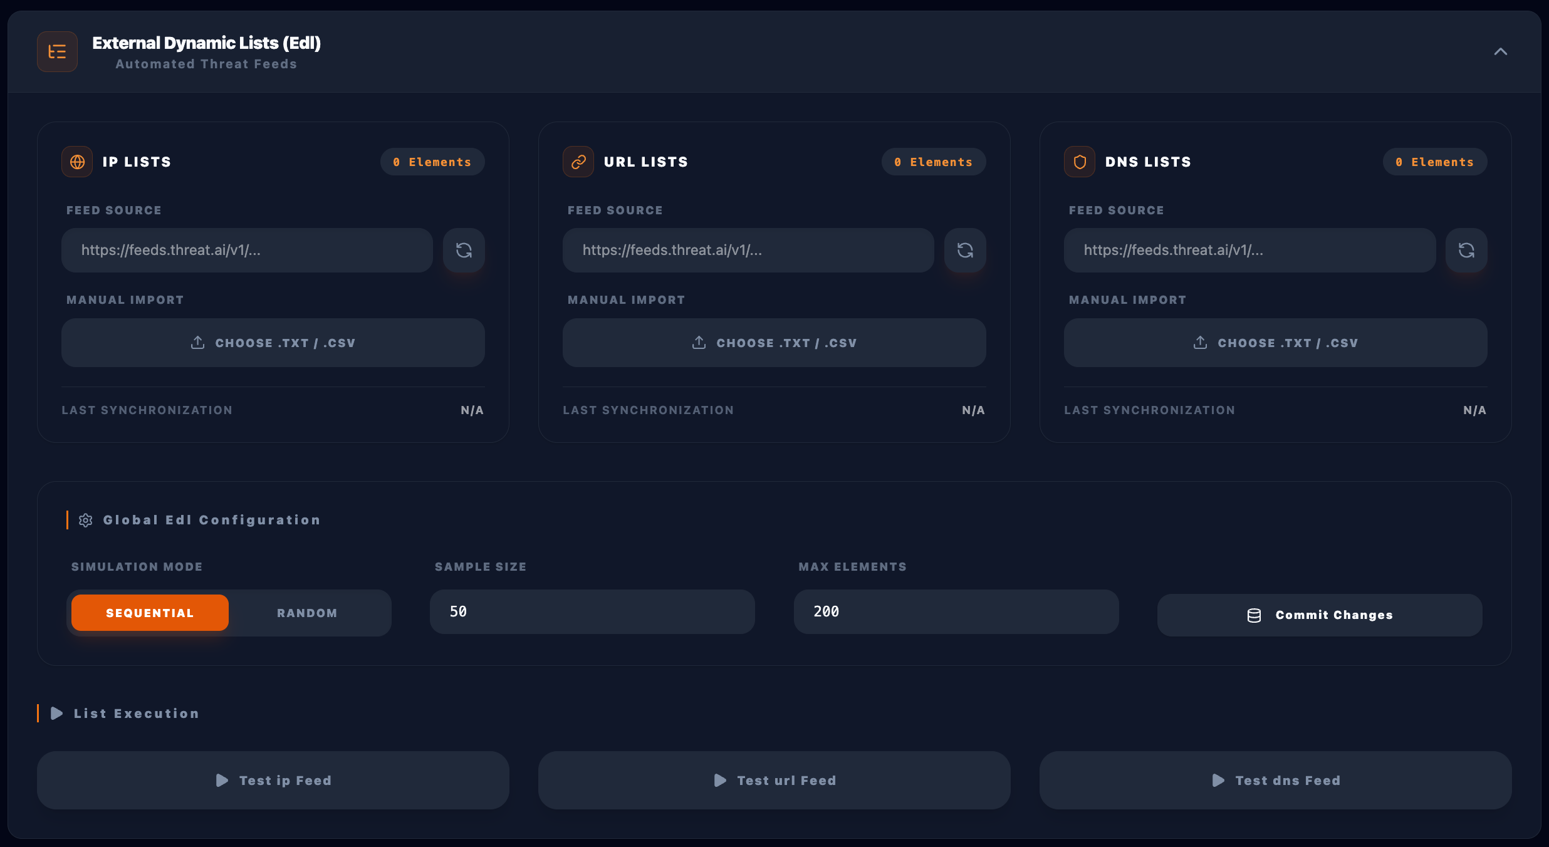The width and height of the screenshot is (1549, 847).
Task: Choose a .txt/.csv file for DNS Lists
Action: [x=1276, y=343]
